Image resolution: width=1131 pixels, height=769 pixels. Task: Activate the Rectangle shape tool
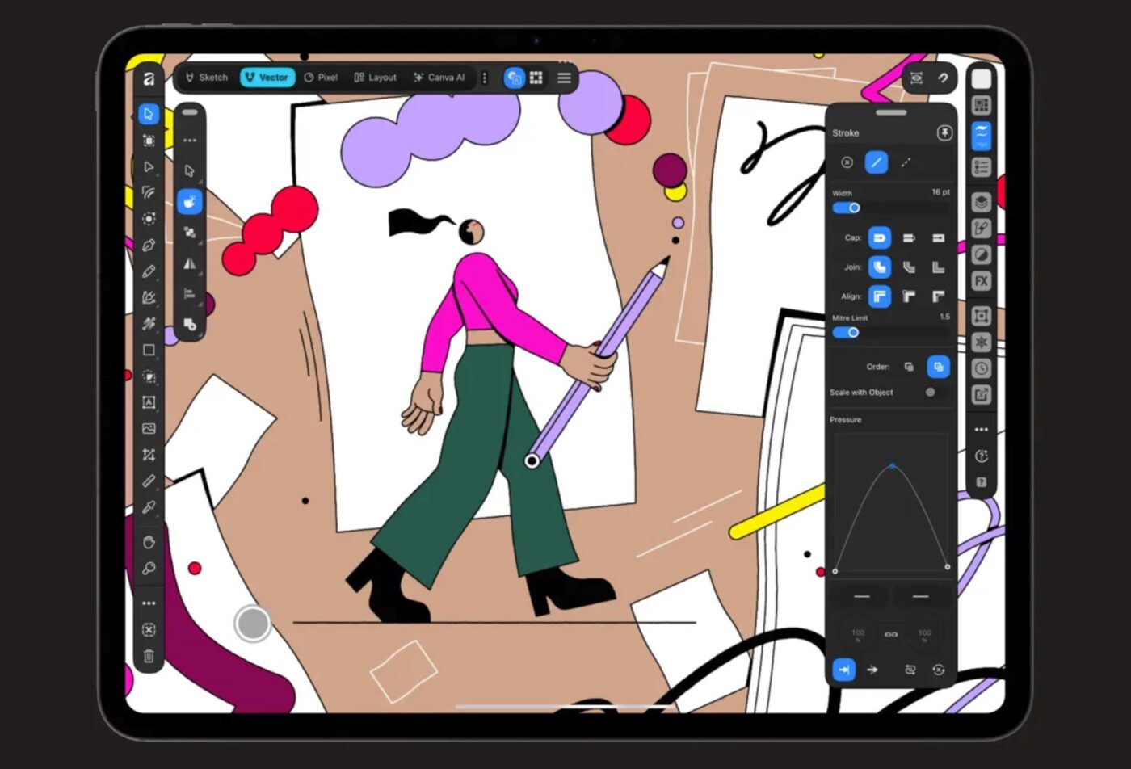[149, 350]
